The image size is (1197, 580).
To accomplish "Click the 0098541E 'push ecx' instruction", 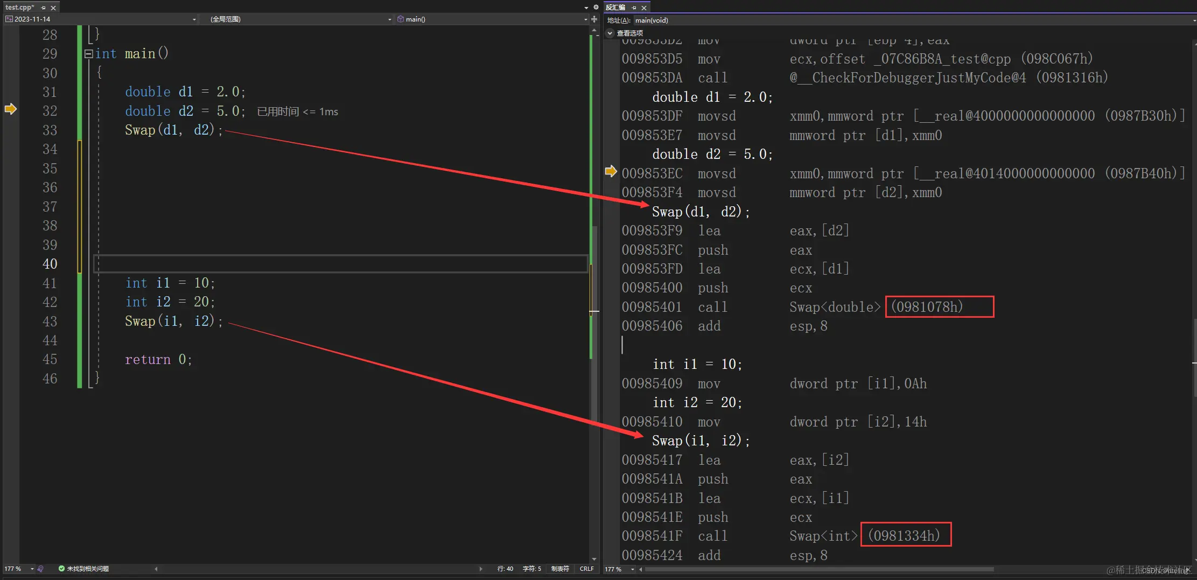I will tap(717, 518).
